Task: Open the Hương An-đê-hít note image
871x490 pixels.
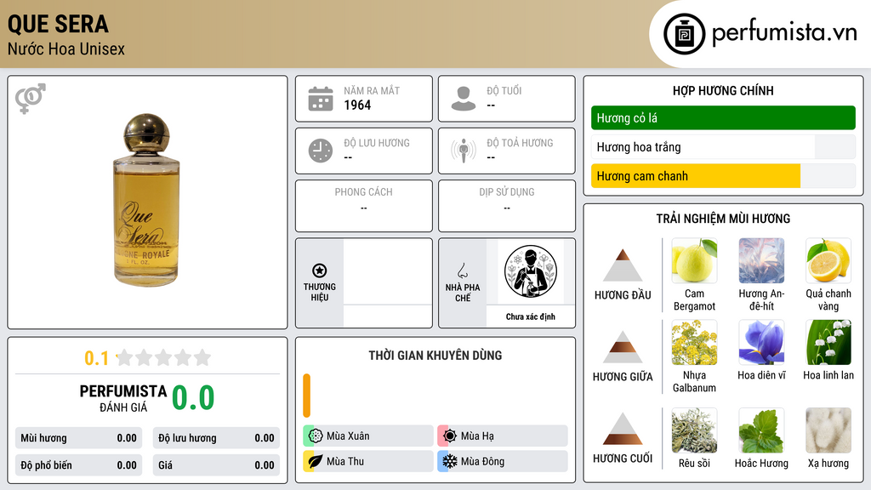Action: [x=761, y=260]
